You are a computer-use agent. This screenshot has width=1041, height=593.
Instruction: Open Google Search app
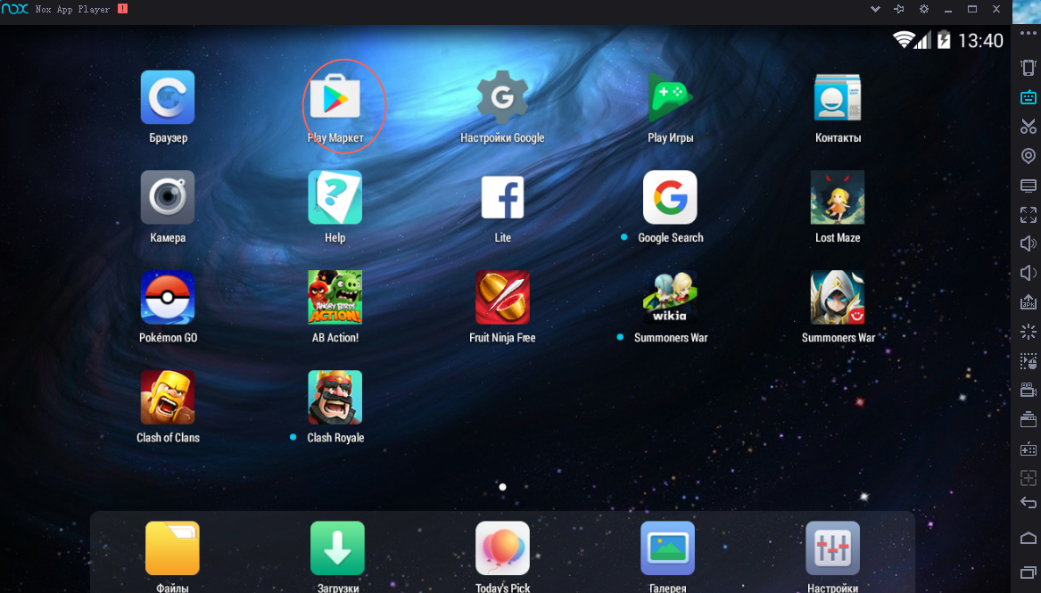pos(670,197)
